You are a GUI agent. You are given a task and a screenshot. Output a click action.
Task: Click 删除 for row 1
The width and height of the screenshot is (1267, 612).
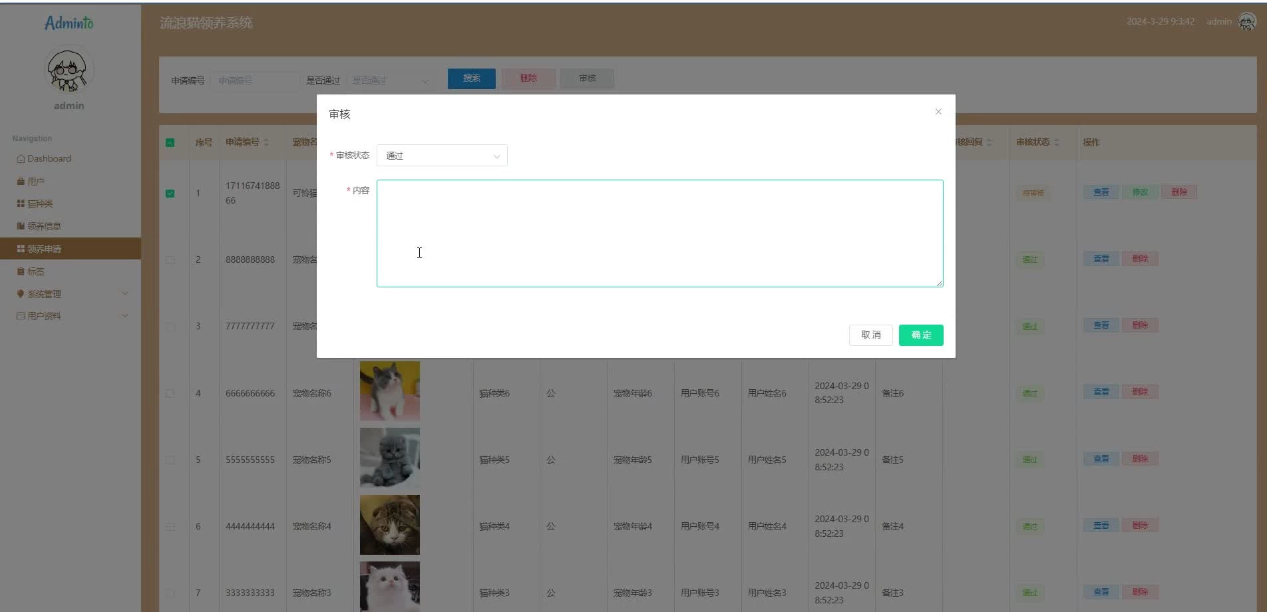click(x=1179, y=192)
